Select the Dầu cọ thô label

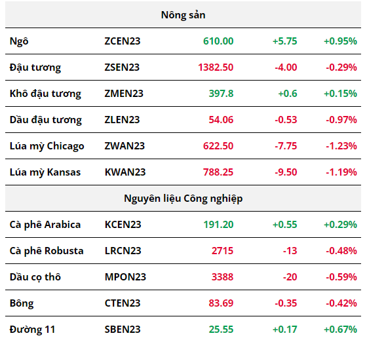pos(35,277)
